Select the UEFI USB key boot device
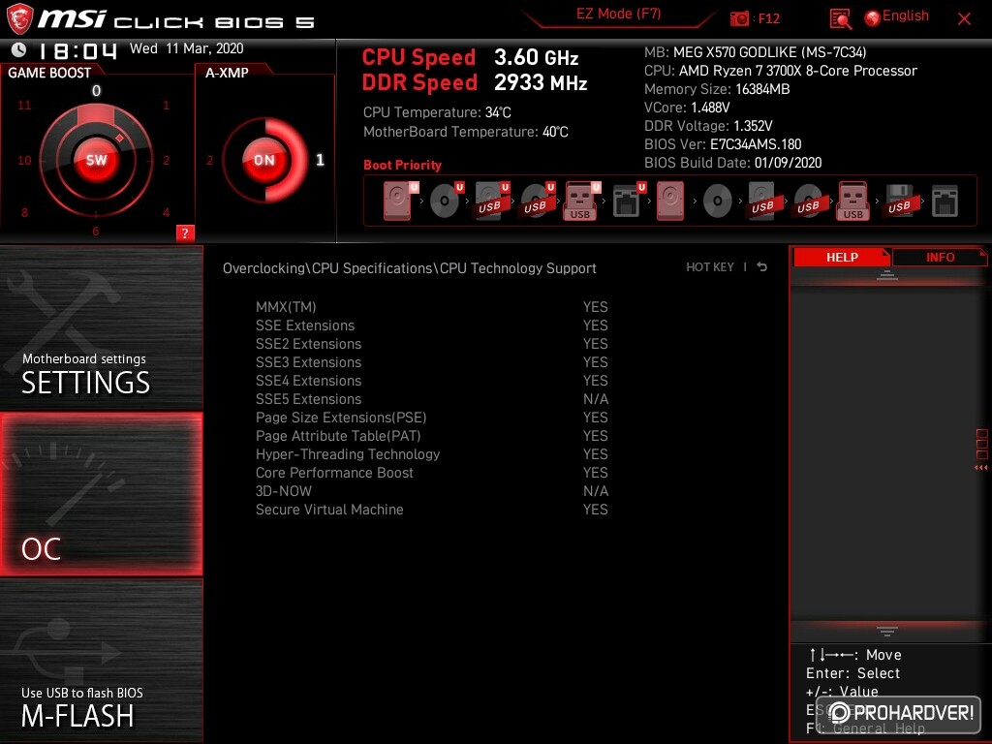 pos(581,201)
